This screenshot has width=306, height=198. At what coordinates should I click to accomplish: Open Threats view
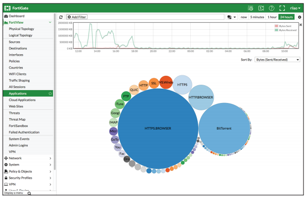point(14,113)
